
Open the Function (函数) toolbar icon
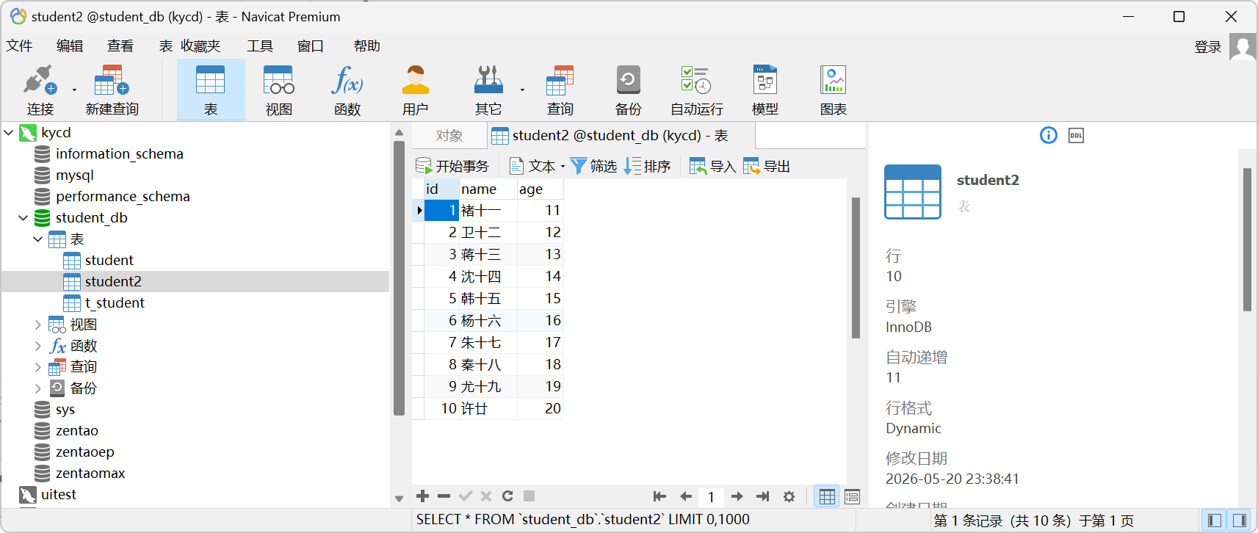pyautogui.click(x=347, y=90)
